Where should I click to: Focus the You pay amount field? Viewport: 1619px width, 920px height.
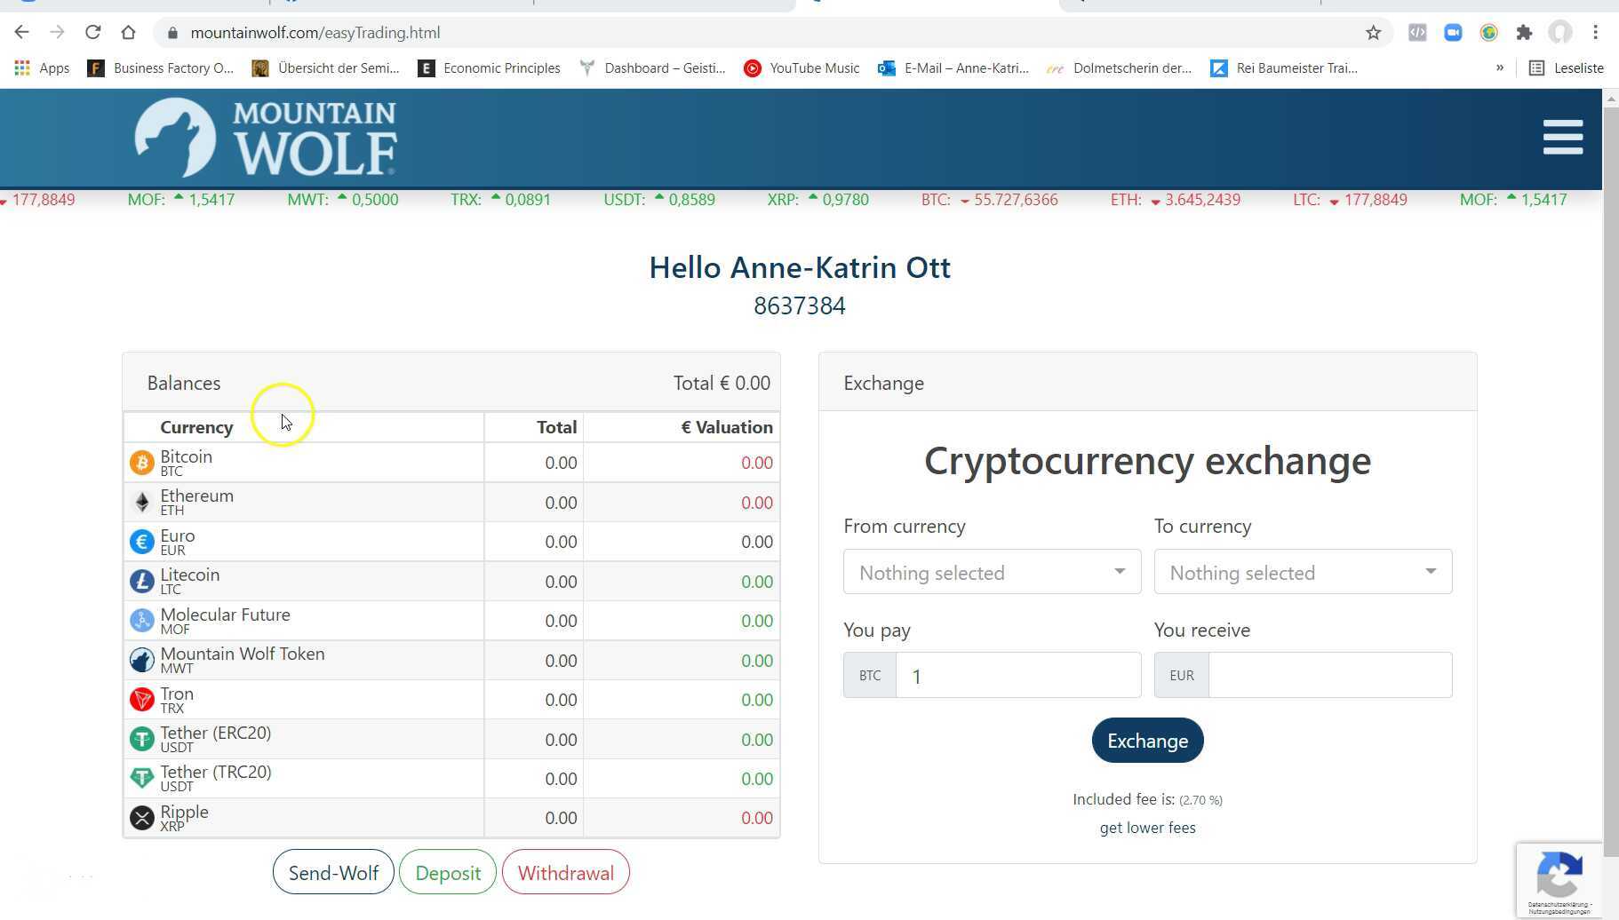click(x=1018, y=676)
